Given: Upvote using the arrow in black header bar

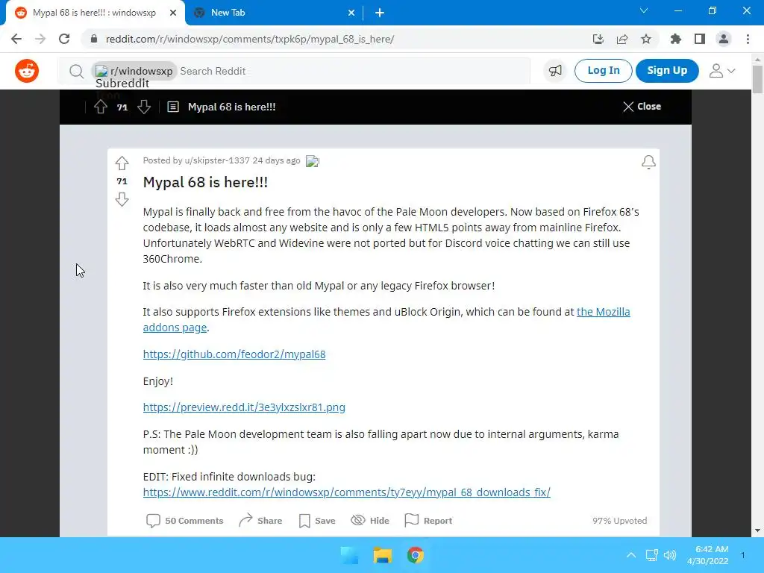Looking at the screenshot, I should pos(101,107).
